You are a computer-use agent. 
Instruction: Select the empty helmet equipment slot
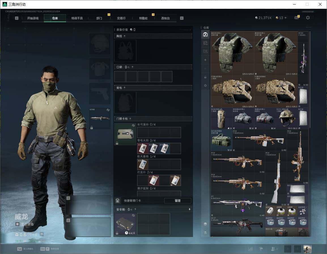coord(100,44)
